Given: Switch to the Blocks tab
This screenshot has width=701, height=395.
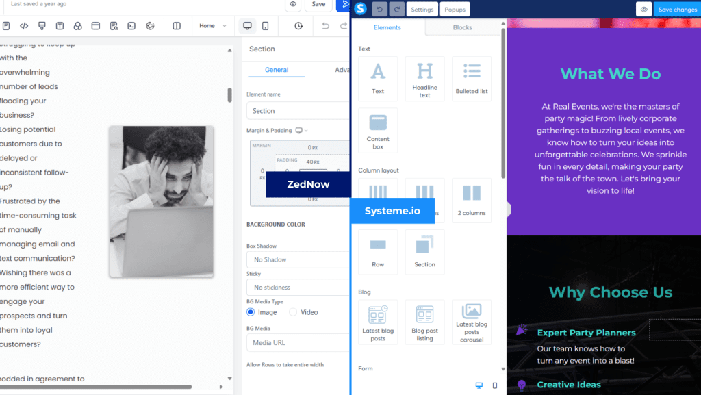Looking at the screenshot, I should pyautogui.click(x=463, y=27).
